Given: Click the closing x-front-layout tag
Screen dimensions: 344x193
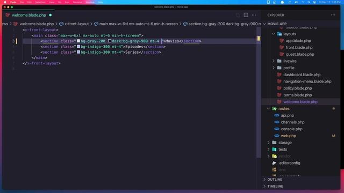Looking at the screenshot, I should pos(41,63).
